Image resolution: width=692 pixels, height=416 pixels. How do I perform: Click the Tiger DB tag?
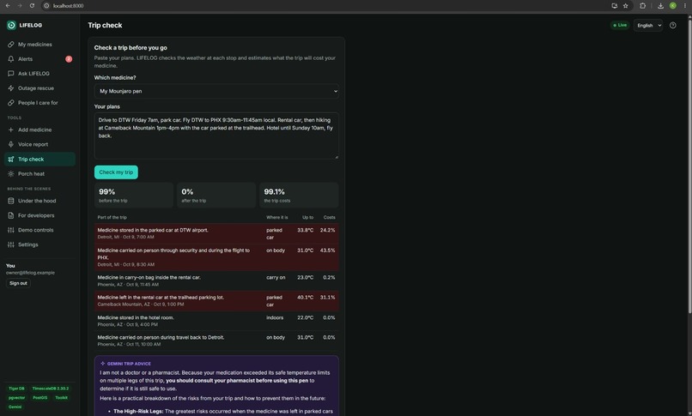pos(17,389)
